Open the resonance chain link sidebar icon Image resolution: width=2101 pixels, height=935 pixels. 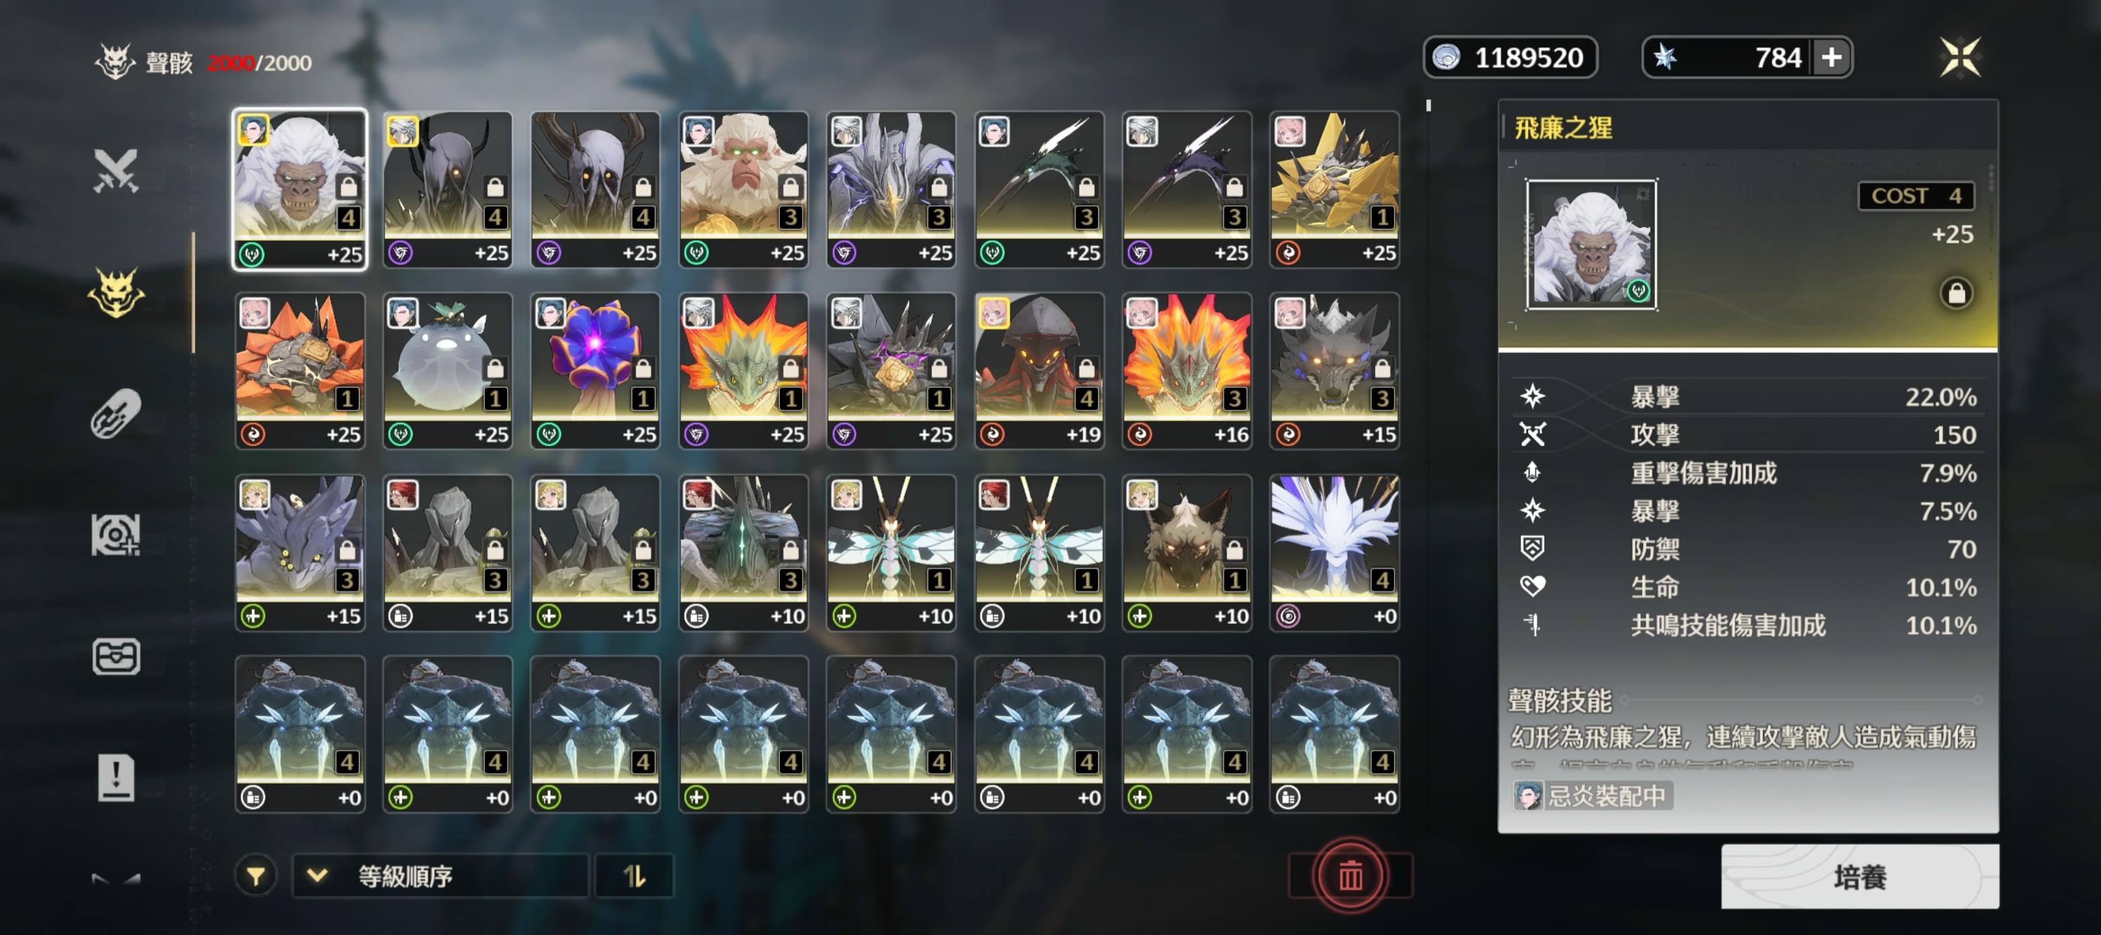[116, 413]
